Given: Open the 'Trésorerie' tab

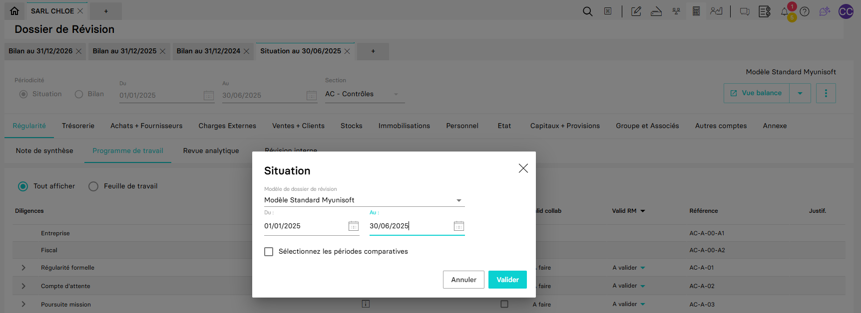Looking at the screenshot, I should (x=78, y=126).
